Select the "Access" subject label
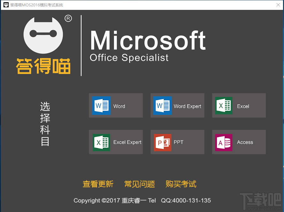The image size is (284, 212). coord(245,142)
